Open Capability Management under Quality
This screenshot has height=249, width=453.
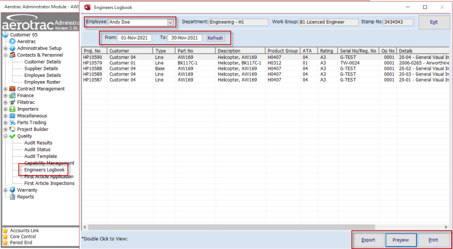pos(49,163)
